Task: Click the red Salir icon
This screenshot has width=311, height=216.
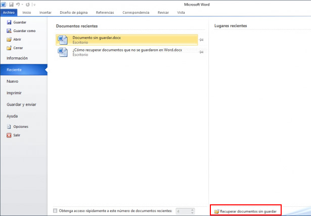Action: click(9, 135)
